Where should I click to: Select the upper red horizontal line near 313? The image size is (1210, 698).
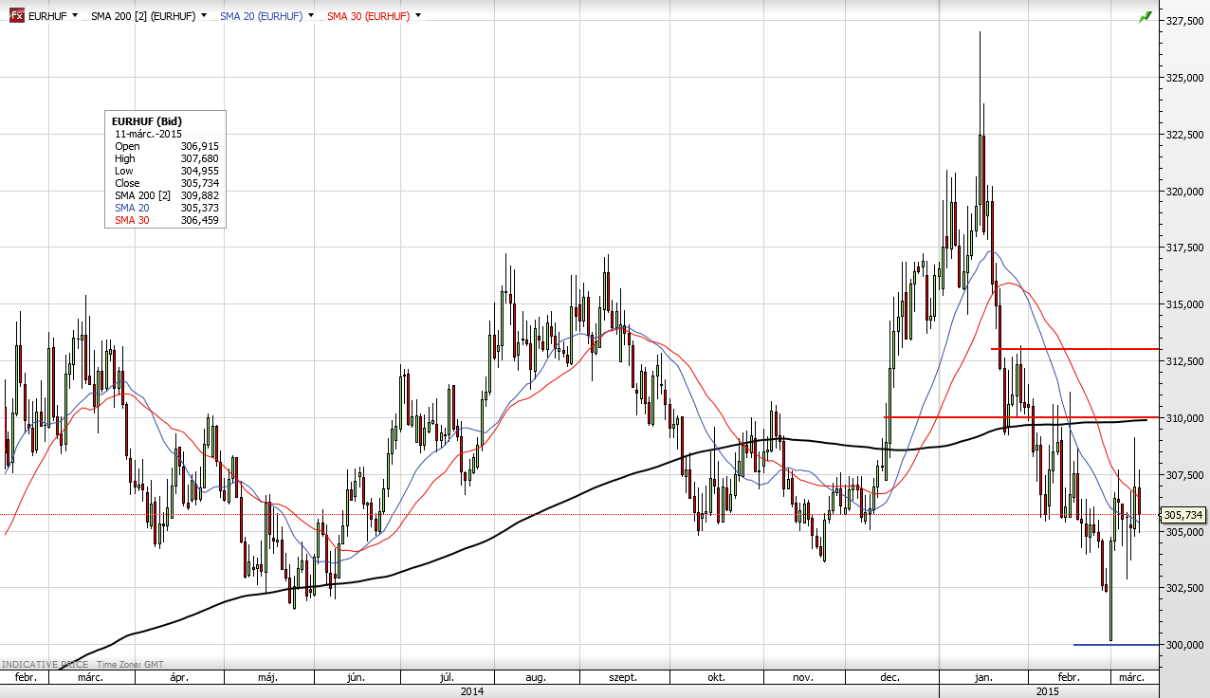(1076, 349)
